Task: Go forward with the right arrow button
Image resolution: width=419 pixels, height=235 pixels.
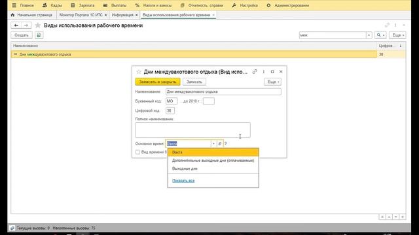Action: point(26,25)
